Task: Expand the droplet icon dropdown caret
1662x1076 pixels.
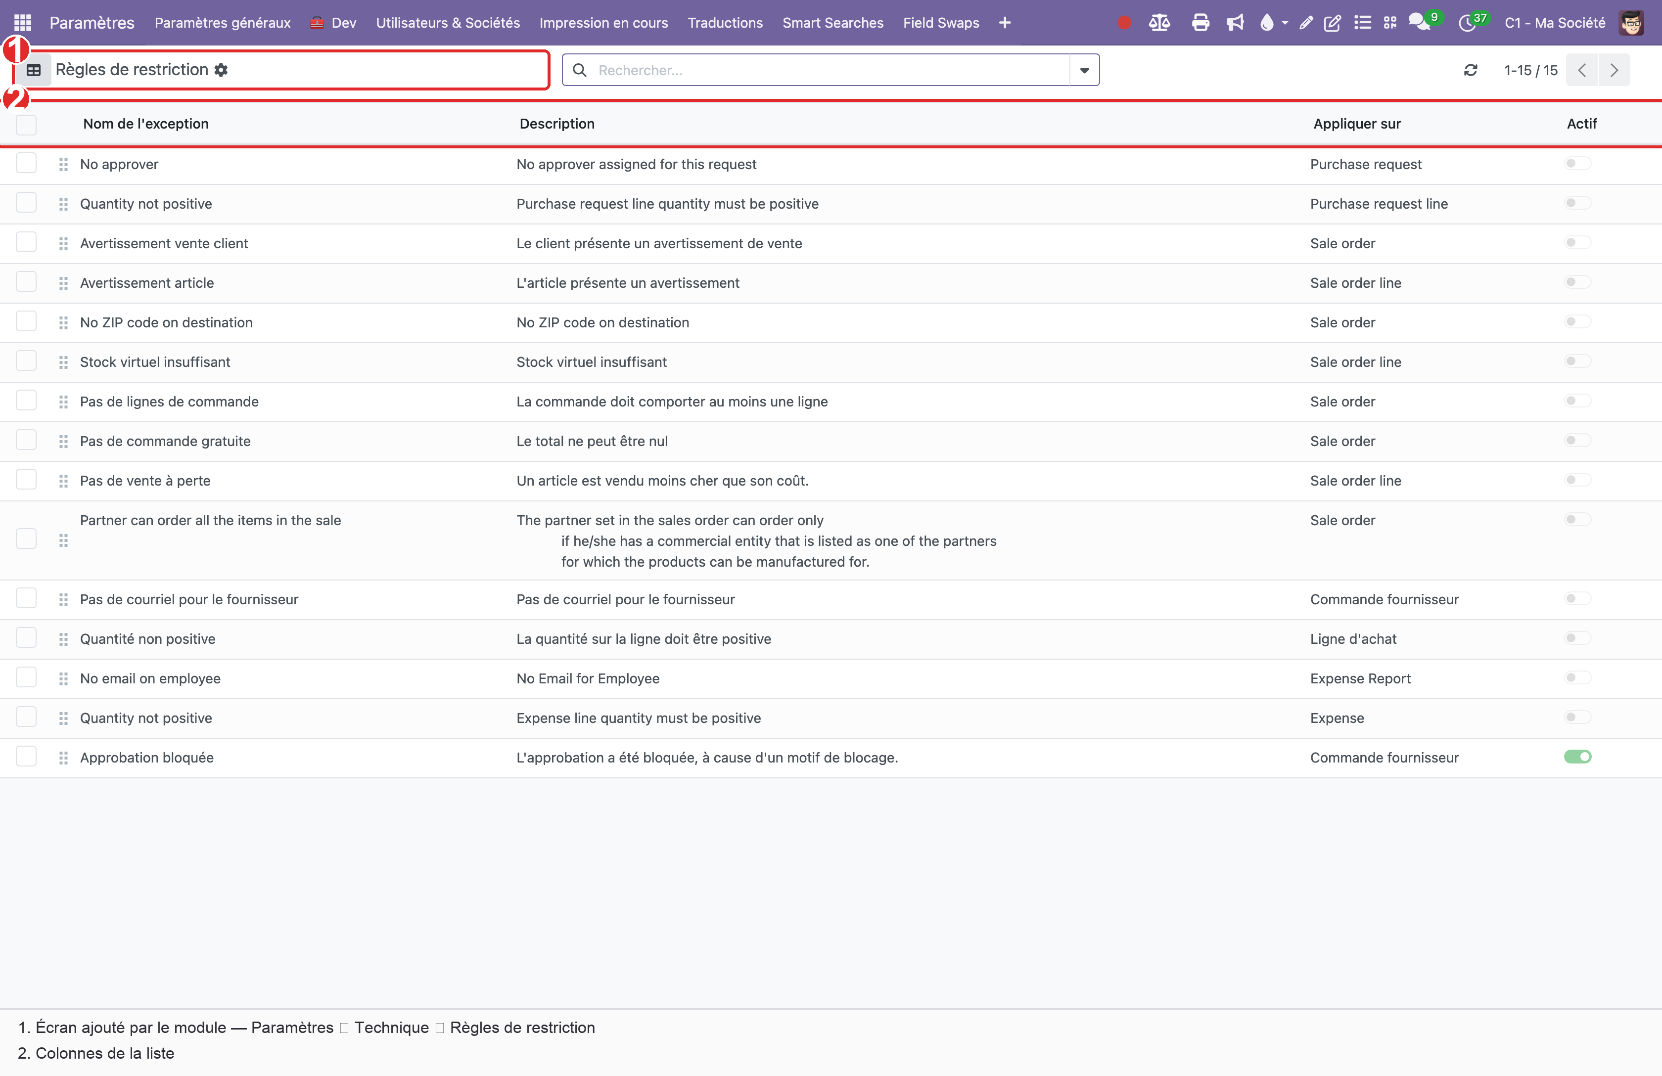Action: tap(1285, 23)
